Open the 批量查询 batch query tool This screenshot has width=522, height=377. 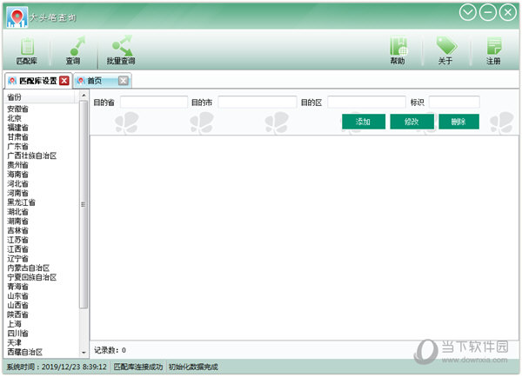[x=121, y=50]
